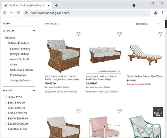Viewport: 167px width, 138px height.
Task: Select Dining Furniture category
Action: pyautogui.click(x=19, y=54)
